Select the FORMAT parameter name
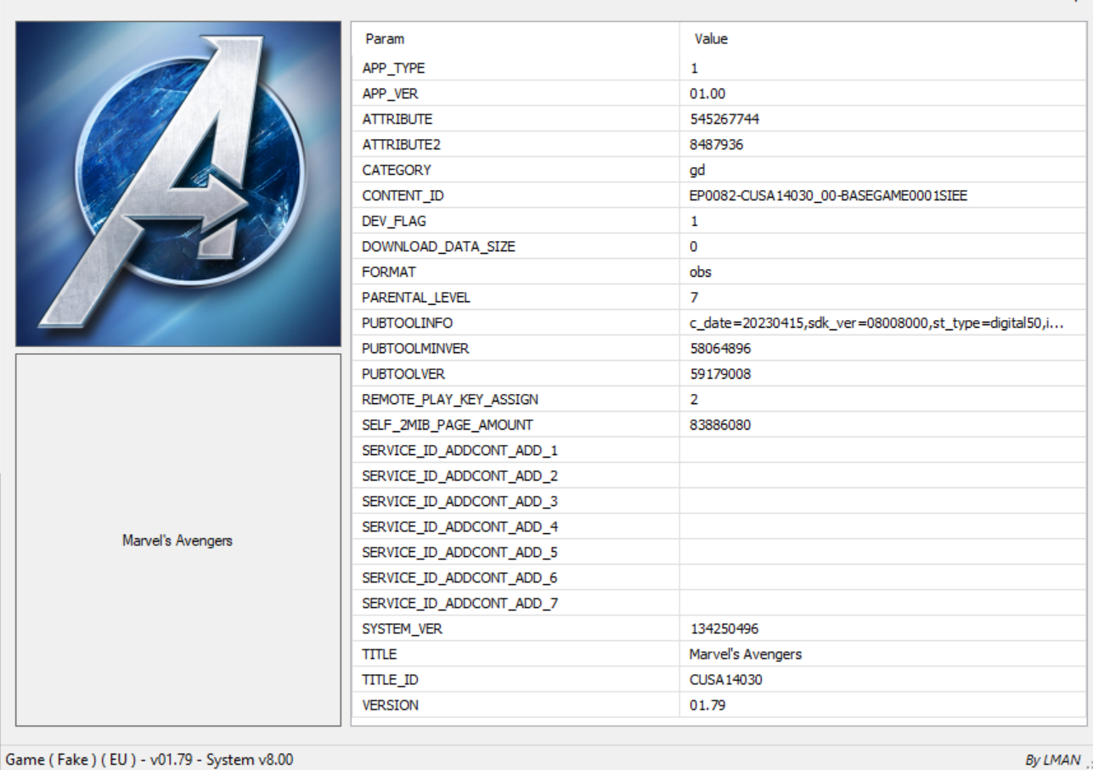The image size is (1093, 770). tap(388, 273)
